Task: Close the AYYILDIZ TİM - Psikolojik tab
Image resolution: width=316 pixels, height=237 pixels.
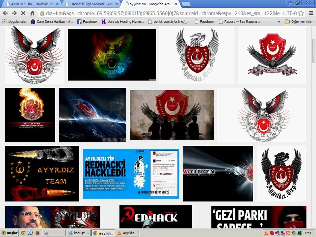Action: [x=57, y=4]
